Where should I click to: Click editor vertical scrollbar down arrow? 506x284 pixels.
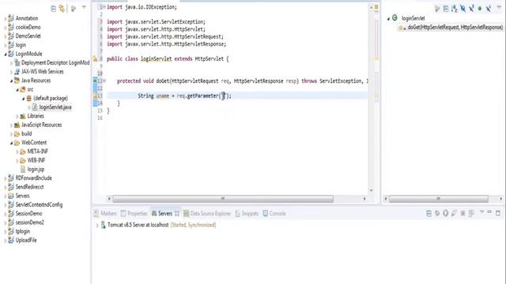coord(371,191)
